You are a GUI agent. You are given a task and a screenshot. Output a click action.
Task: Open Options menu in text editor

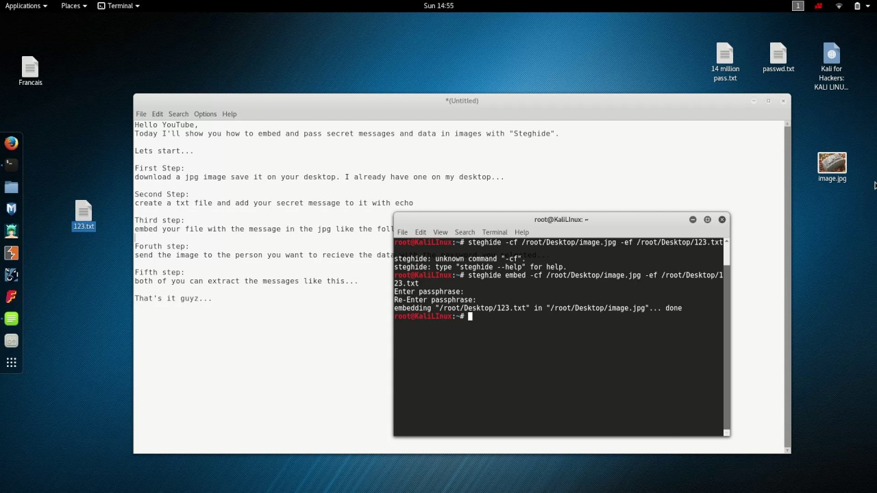click(205, 114)
